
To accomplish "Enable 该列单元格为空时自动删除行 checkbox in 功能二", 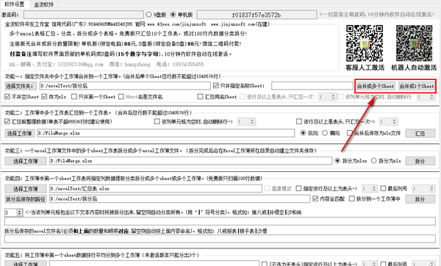I will [157, 121].
